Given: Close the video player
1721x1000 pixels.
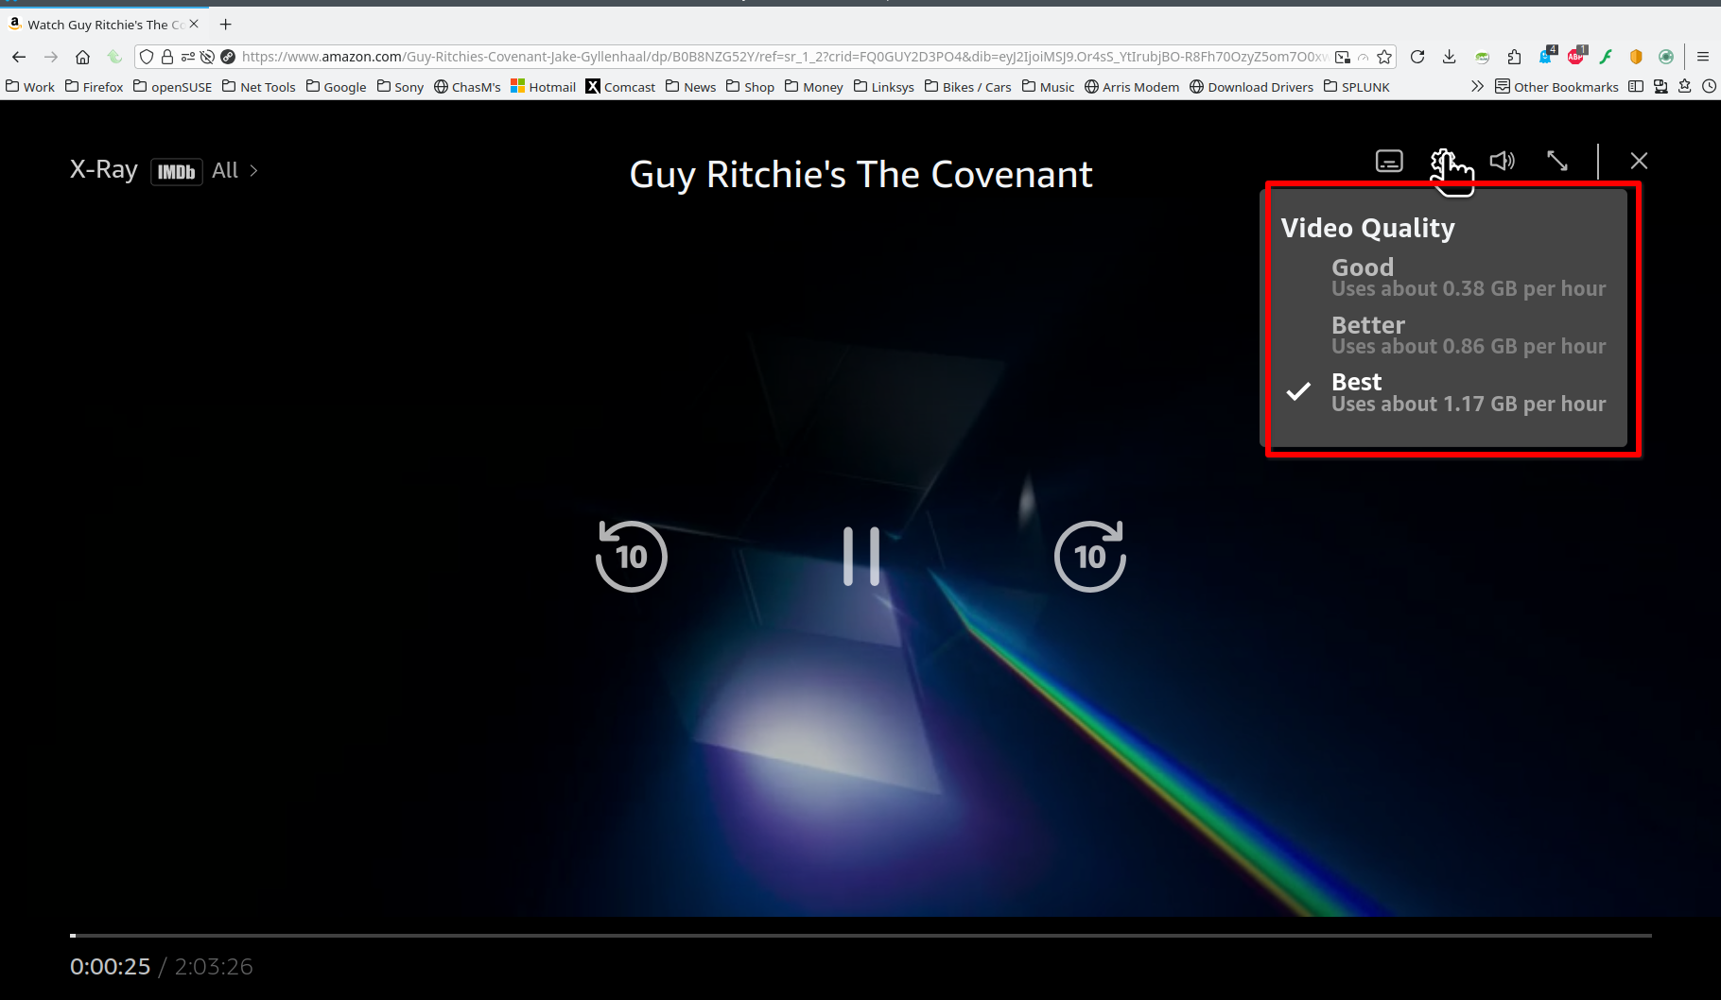Looking at the screenshot, I should pyautogui.click(x=1639, y=161).
